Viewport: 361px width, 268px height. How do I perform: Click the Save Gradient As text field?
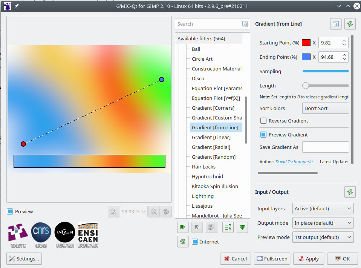click(x=325, y=147)
